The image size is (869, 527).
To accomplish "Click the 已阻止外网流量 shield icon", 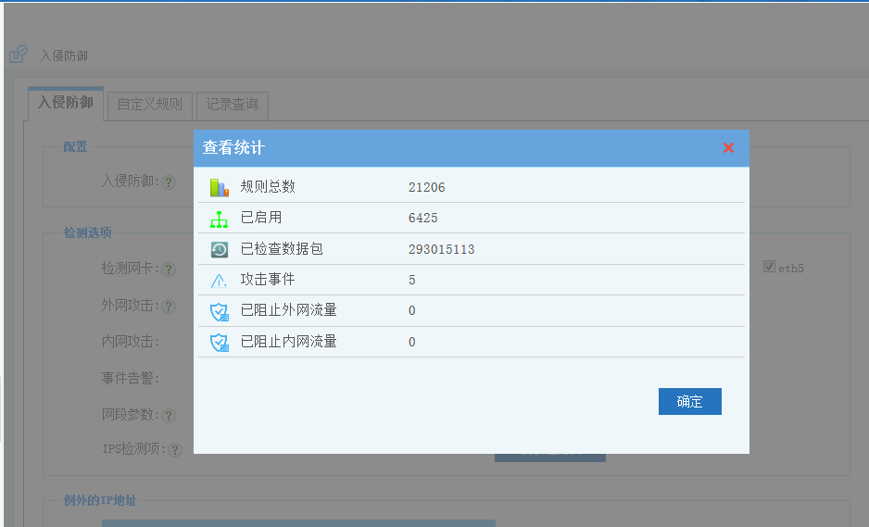I will pos(219,311).
